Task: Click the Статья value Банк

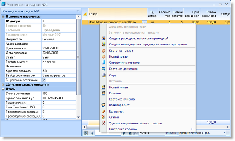Action: 59,57
